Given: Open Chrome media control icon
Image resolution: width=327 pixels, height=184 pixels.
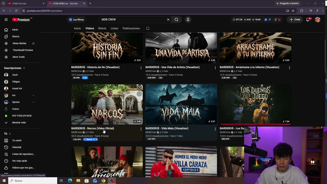Looking at the screenshot, I should tap(311, 11).
